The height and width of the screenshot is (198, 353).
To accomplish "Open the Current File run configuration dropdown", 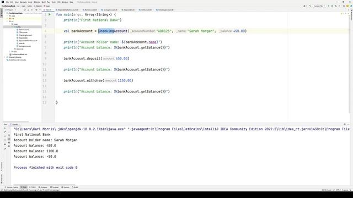I will click(x=320, y=6).
